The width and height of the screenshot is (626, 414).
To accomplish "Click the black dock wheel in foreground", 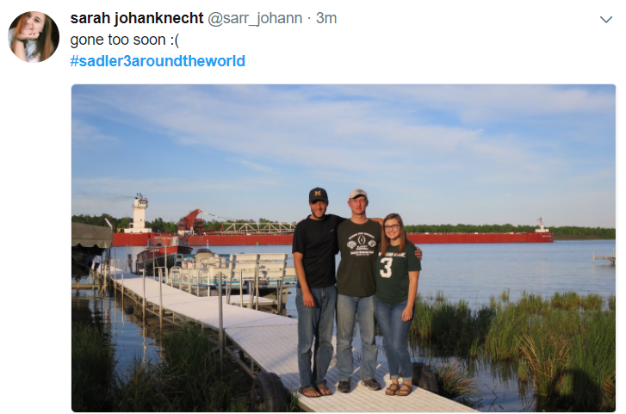I will coord(269,392).
